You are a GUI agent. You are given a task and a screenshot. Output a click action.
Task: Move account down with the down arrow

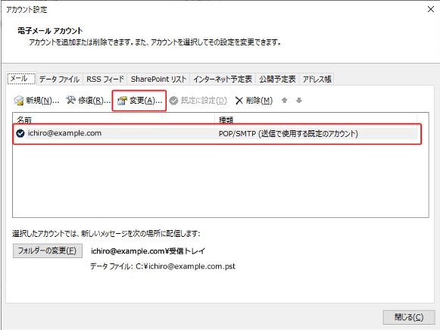coord(299,101)
